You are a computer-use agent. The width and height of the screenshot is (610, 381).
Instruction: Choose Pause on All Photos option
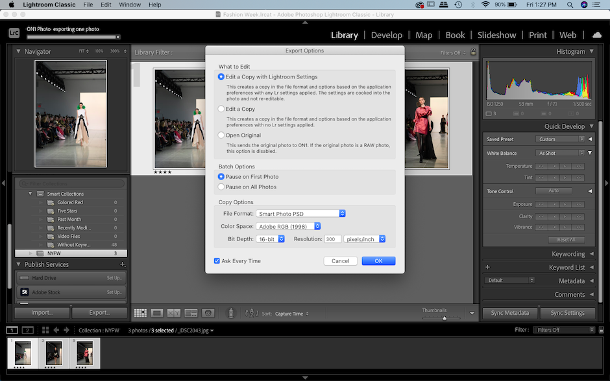pyautogui.click(x=221, y=186)
